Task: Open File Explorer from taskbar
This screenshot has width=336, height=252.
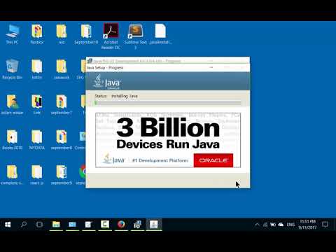Action: pyautogui.click(x=56, y=225)
